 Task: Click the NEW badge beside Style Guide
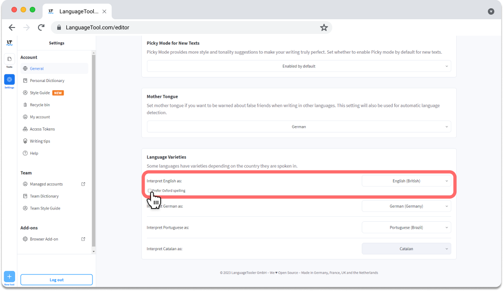(x=58, y=93)
